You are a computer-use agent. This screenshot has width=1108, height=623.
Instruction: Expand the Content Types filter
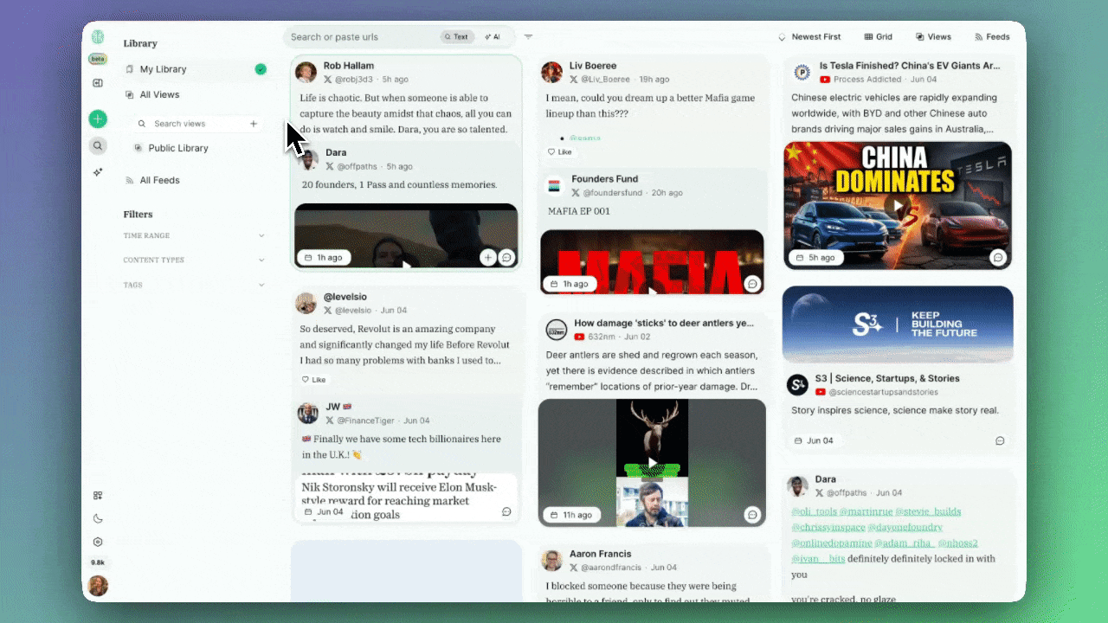[x=194, y=260]
